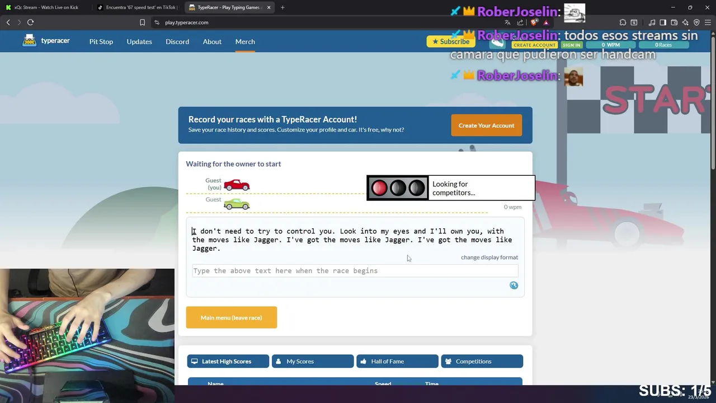Click the green guest car
This screenshot has width=716, height=403.
coord(237,204)
